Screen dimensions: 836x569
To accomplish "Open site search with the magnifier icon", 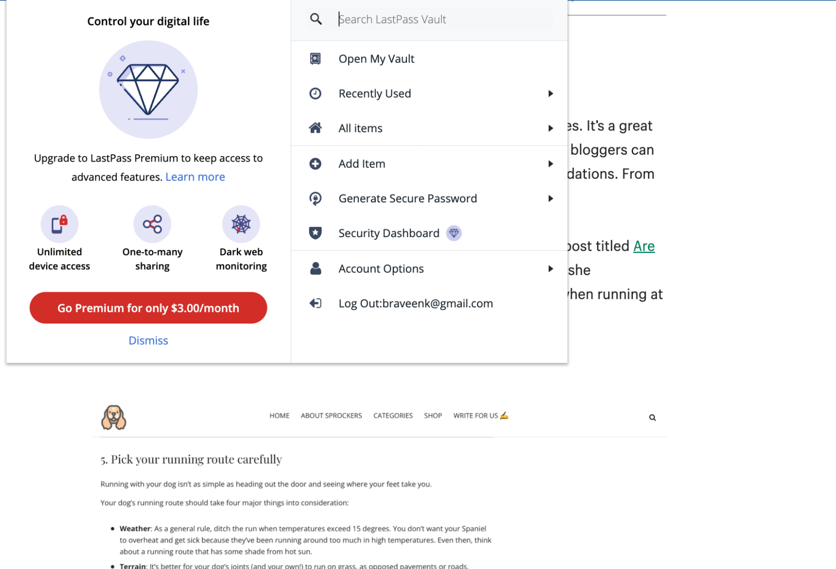I will tap(652, 417).
